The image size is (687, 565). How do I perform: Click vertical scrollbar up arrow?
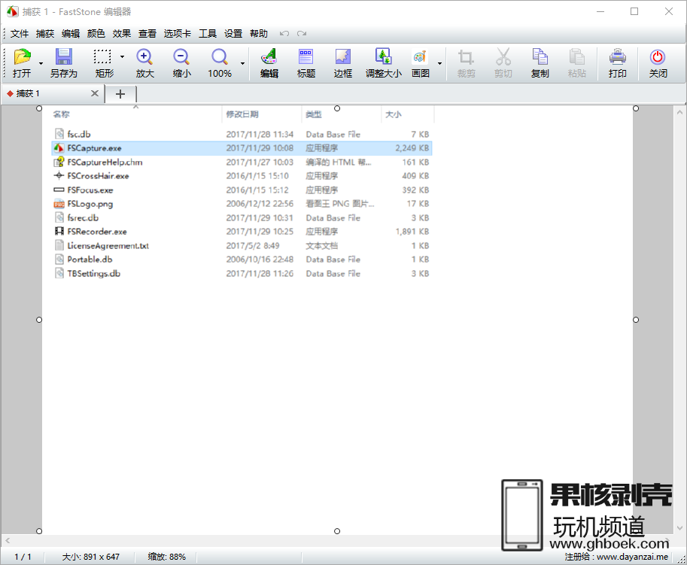680,112
